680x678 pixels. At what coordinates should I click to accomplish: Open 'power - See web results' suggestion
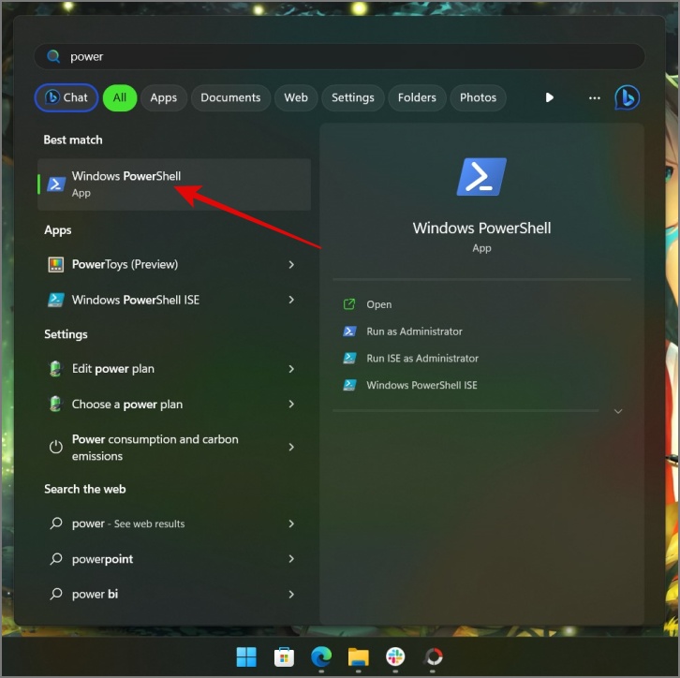[174, 523]
